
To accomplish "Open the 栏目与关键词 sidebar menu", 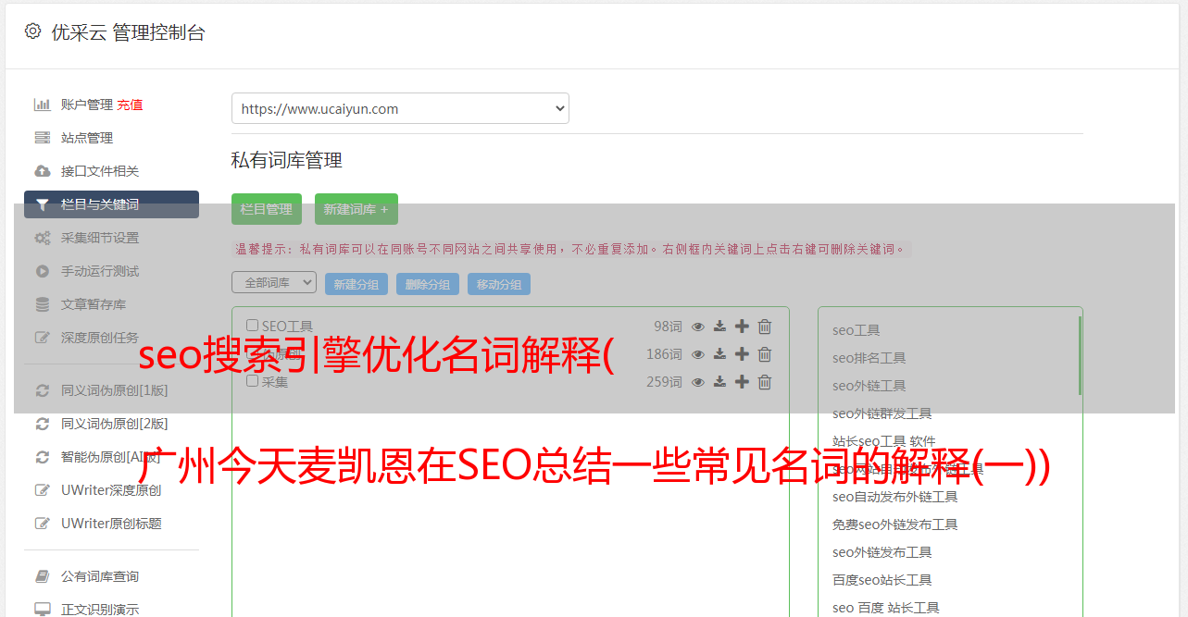I will click(111, 204).
